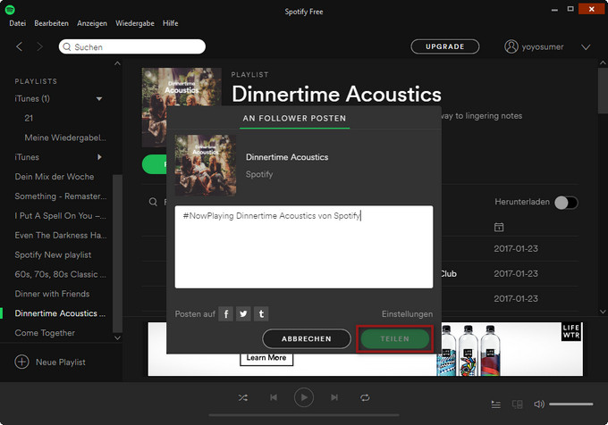Open the Bearbeiten menu
Screen dimensions: 608x425
coord(51,23)
